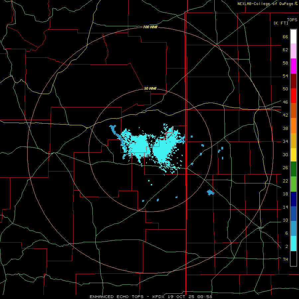The width and height of the screenshot is (299, 299).
Task: Click the "66" legend value
Action: tap(285, 37)
